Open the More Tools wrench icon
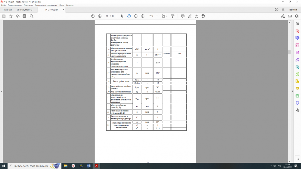 [297, 110]
